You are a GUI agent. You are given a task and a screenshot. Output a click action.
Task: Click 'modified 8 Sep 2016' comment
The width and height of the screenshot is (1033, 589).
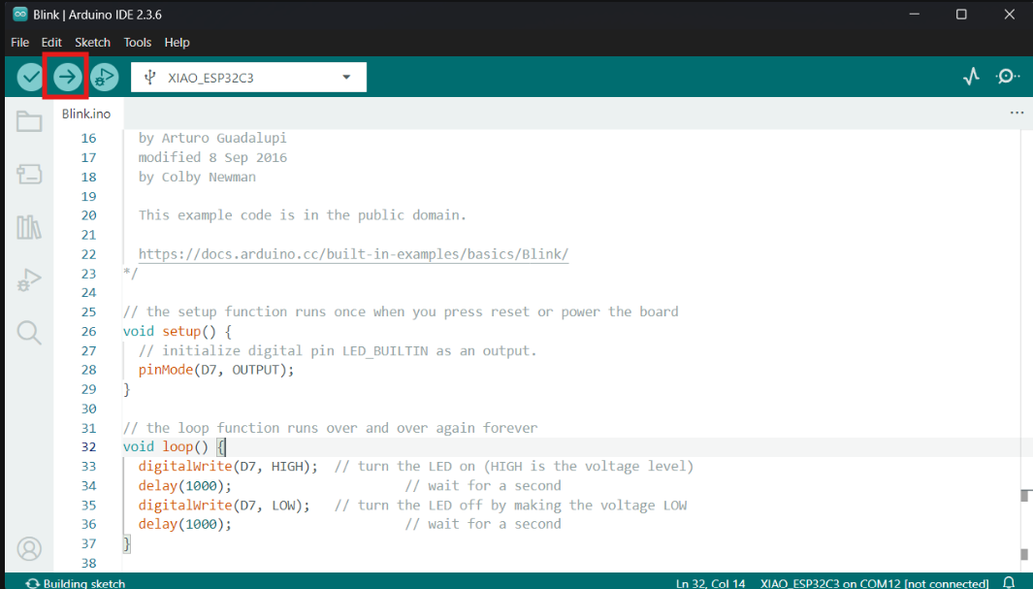(212, 157)
